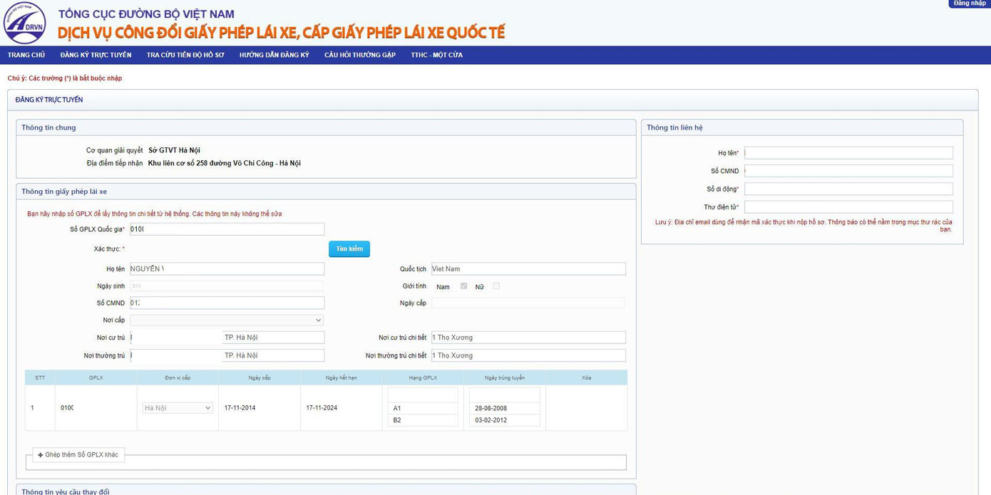Click the Số di động input field
Screen dimensions: 991x495
click(848, 189)
